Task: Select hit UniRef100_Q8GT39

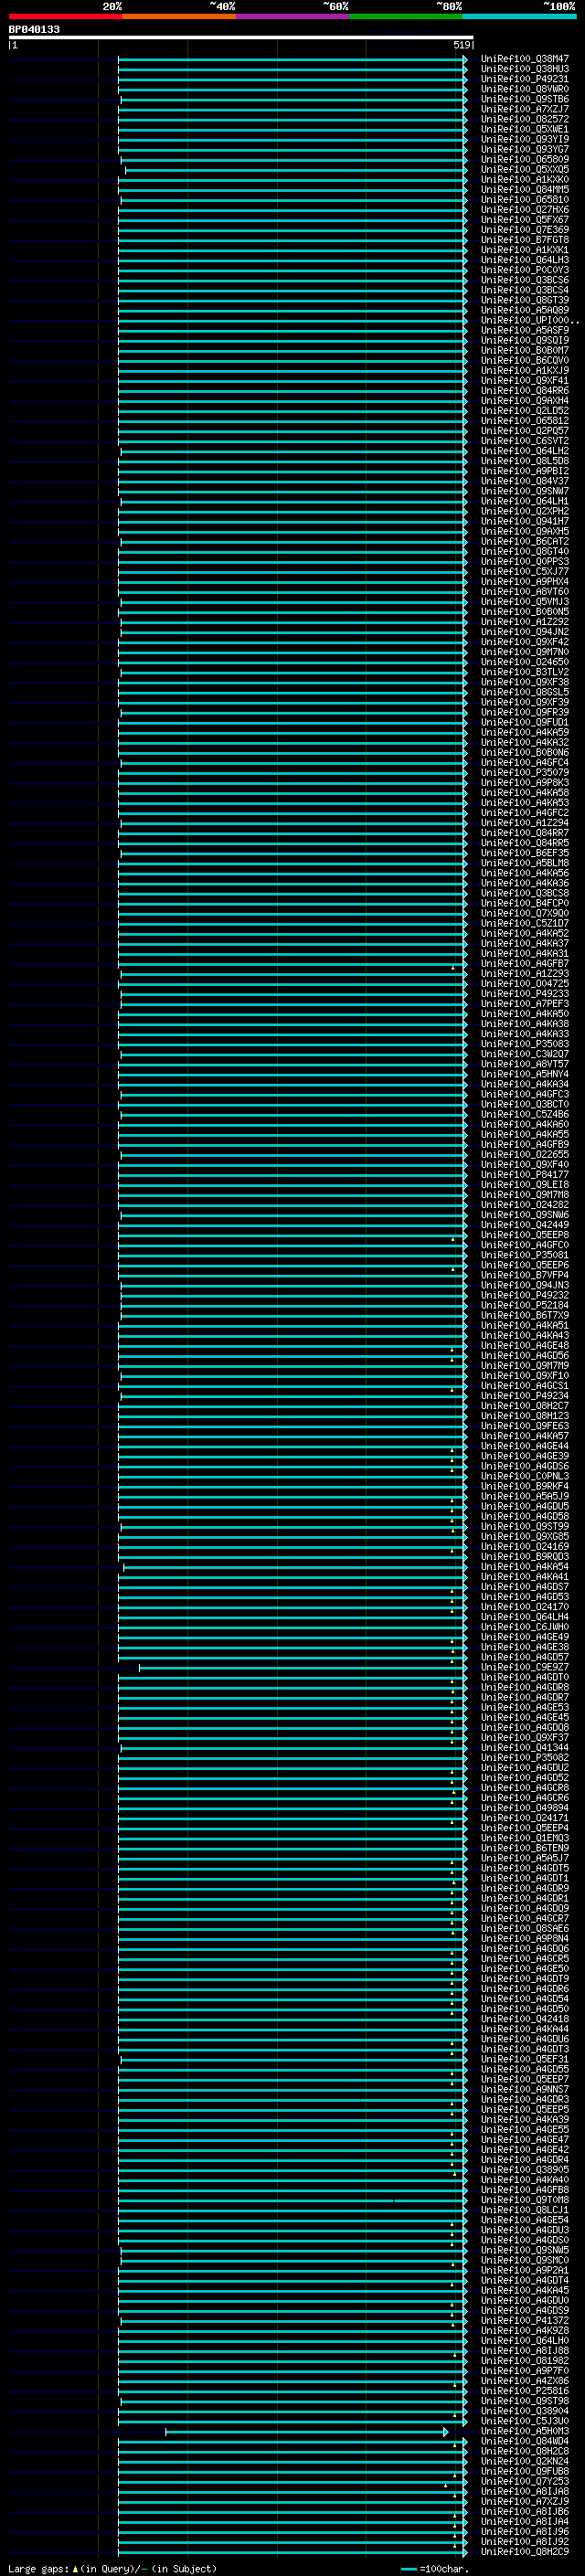Action: [525, 300]
